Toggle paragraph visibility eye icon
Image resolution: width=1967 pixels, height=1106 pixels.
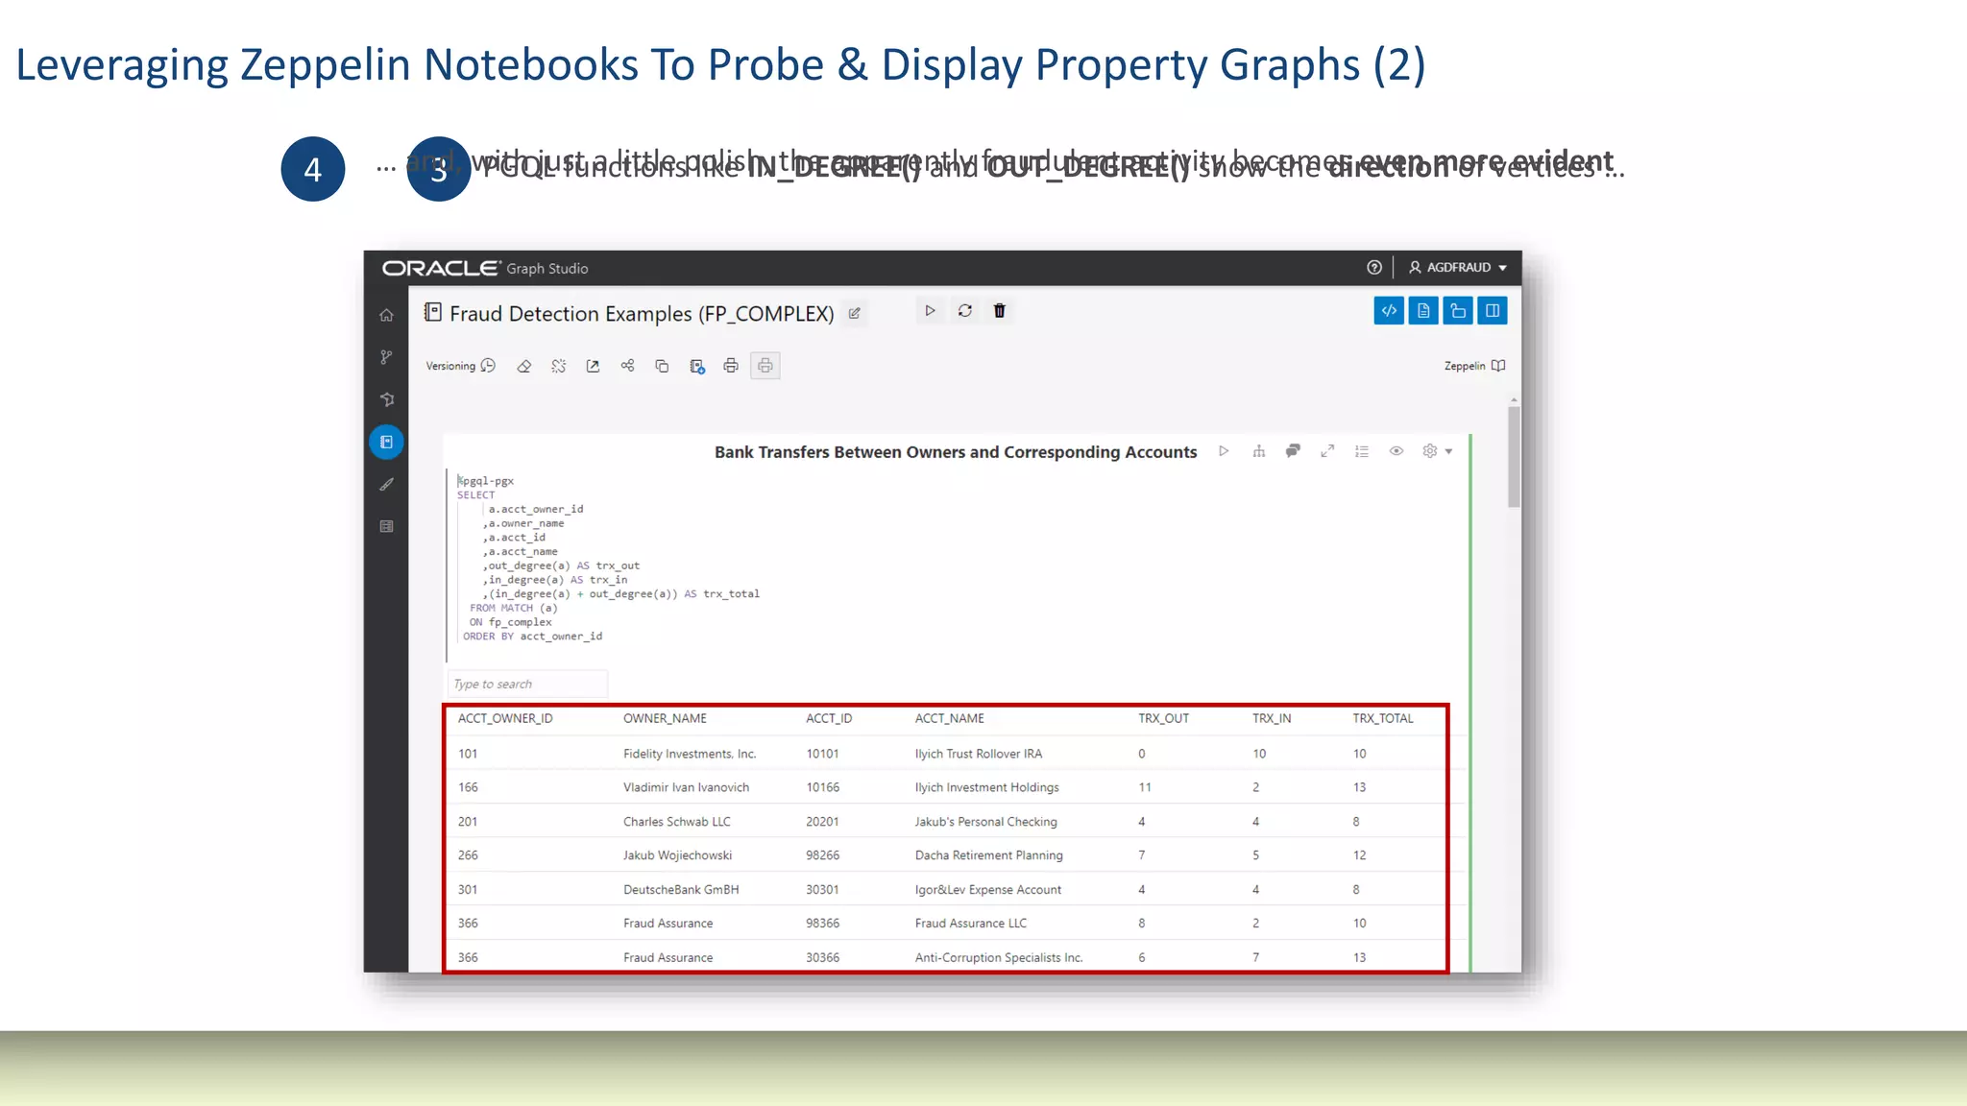click(x=1396, y=451)
